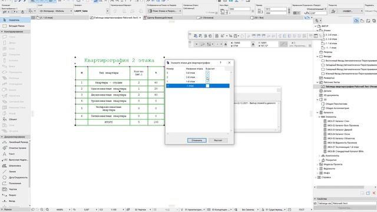This screenshot has width=377, height=212.
Task: Open the layer dropdown Интерьер - Мебель
Action: tap(55, 11)
